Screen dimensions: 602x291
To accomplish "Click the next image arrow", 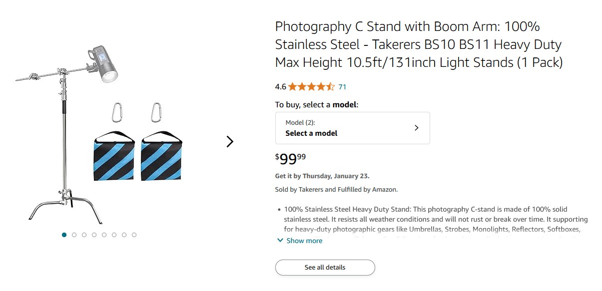I will pos(230,142).
